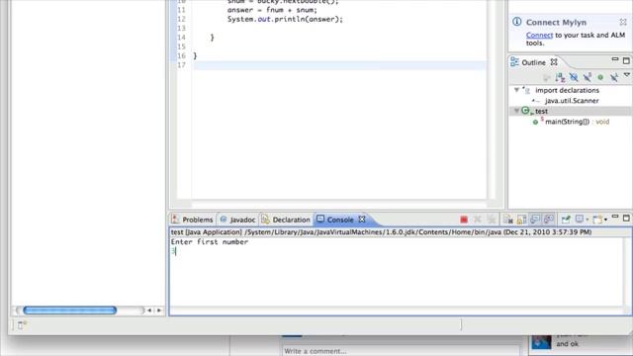Click the 'Enter first number' console output
The width and height of the screenshot is (633, 356).
click(210, 241)
